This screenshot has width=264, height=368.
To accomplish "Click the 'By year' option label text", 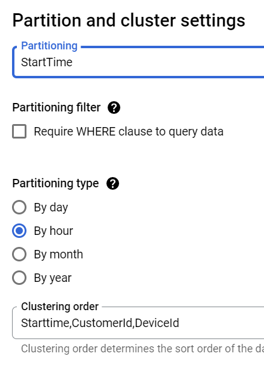I will 53,278.
